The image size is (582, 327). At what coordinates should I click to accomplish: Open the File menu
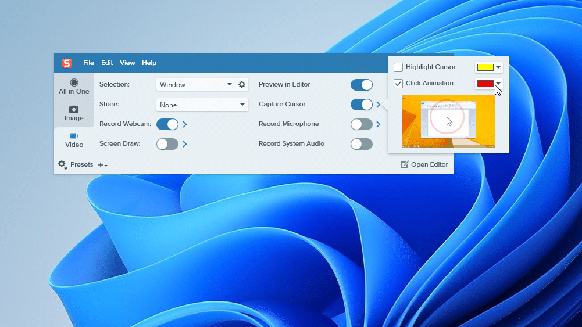[88, 63]
